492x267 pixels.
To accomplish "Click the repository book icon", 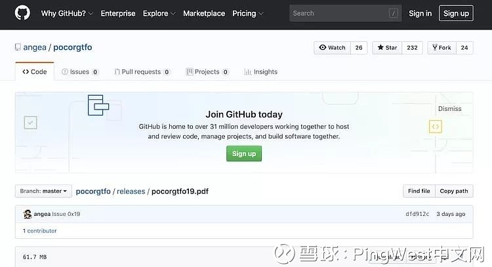I will (18, 47).
